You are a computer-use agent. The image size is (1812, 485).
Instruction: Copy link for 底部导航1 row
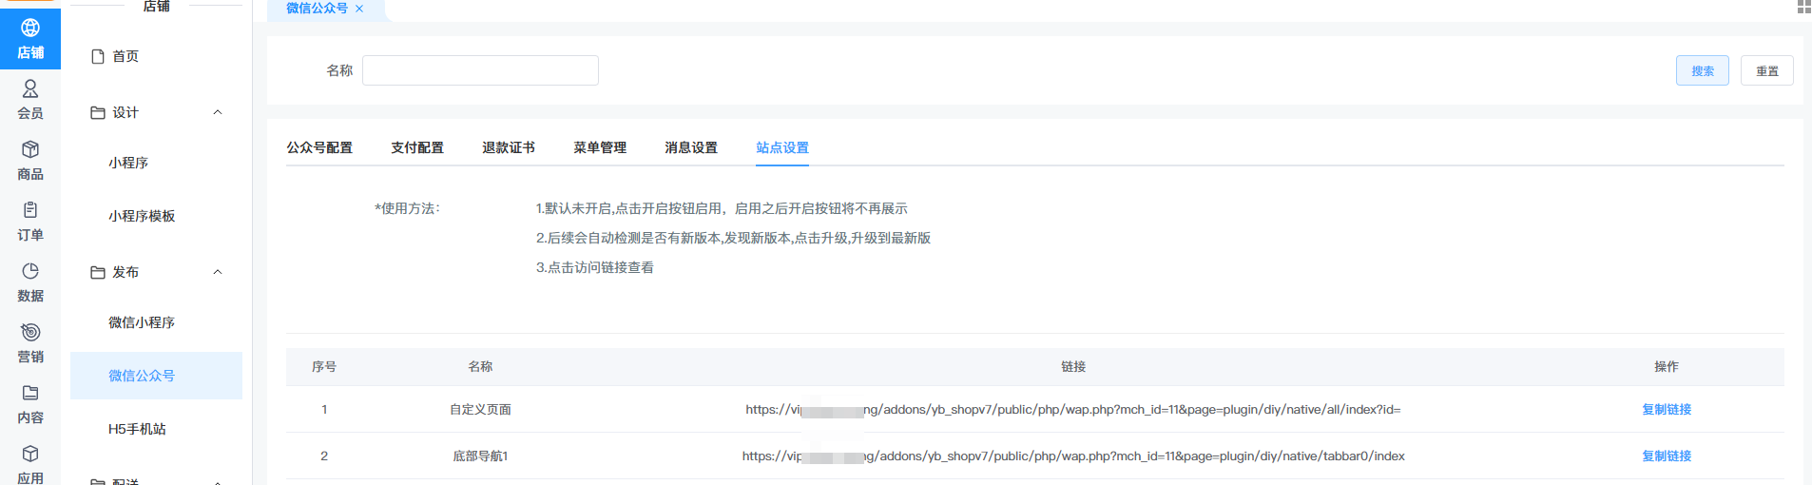click(1667, 456)
